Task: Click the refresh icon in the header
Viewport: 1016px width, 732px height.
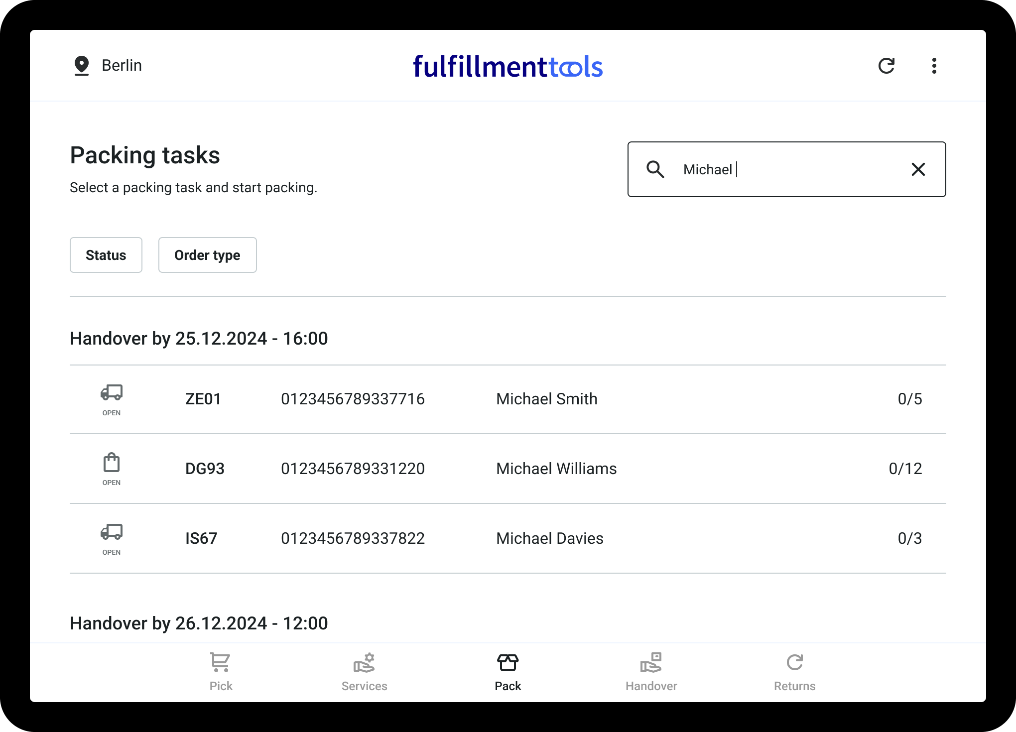Action: [x=886, y=66]
